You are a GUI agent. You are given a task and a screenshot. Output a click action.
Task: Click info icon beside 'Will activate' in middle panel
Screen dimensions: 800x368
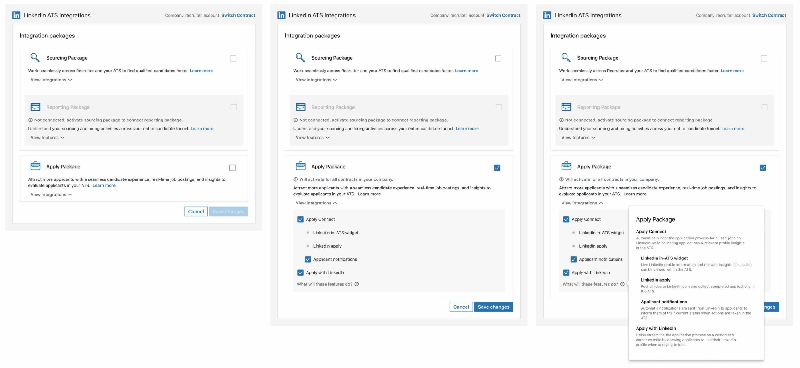(296, 179)
